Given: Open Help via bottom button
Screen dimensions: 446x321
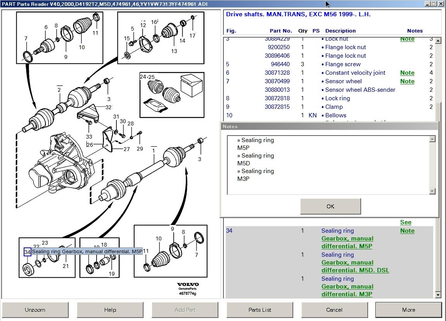Looking at the screenshot, I should (110, 310).
